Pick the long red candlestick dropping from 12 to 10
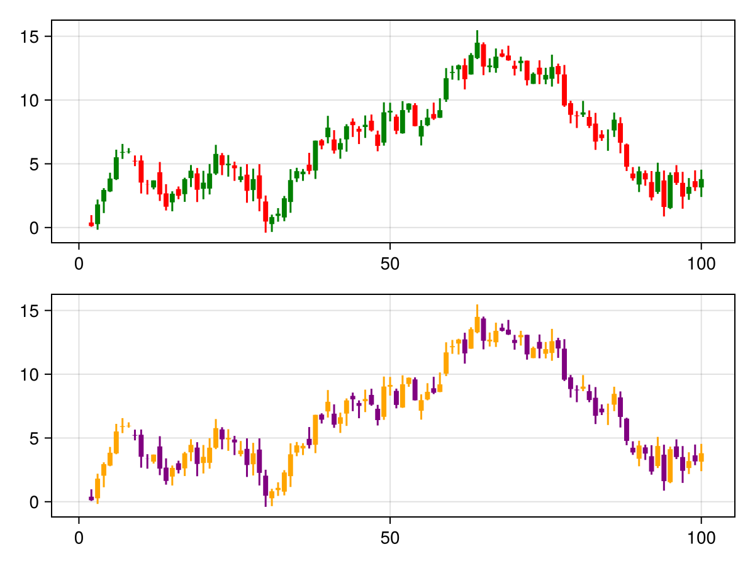 pos(564,89)
